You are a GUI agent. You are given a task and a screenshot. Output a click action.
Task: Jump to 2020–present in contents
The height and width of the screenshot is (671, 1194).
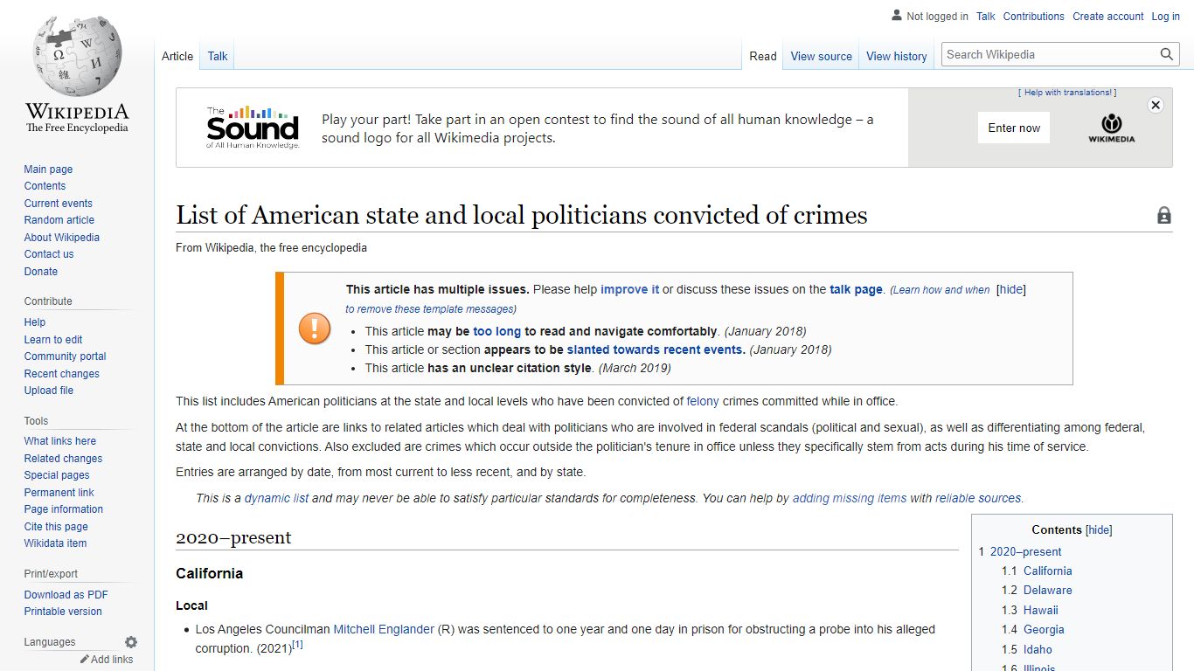(x=1026, y=551)
